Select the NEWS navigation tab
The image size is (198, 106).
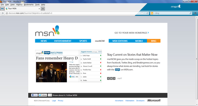44,41
